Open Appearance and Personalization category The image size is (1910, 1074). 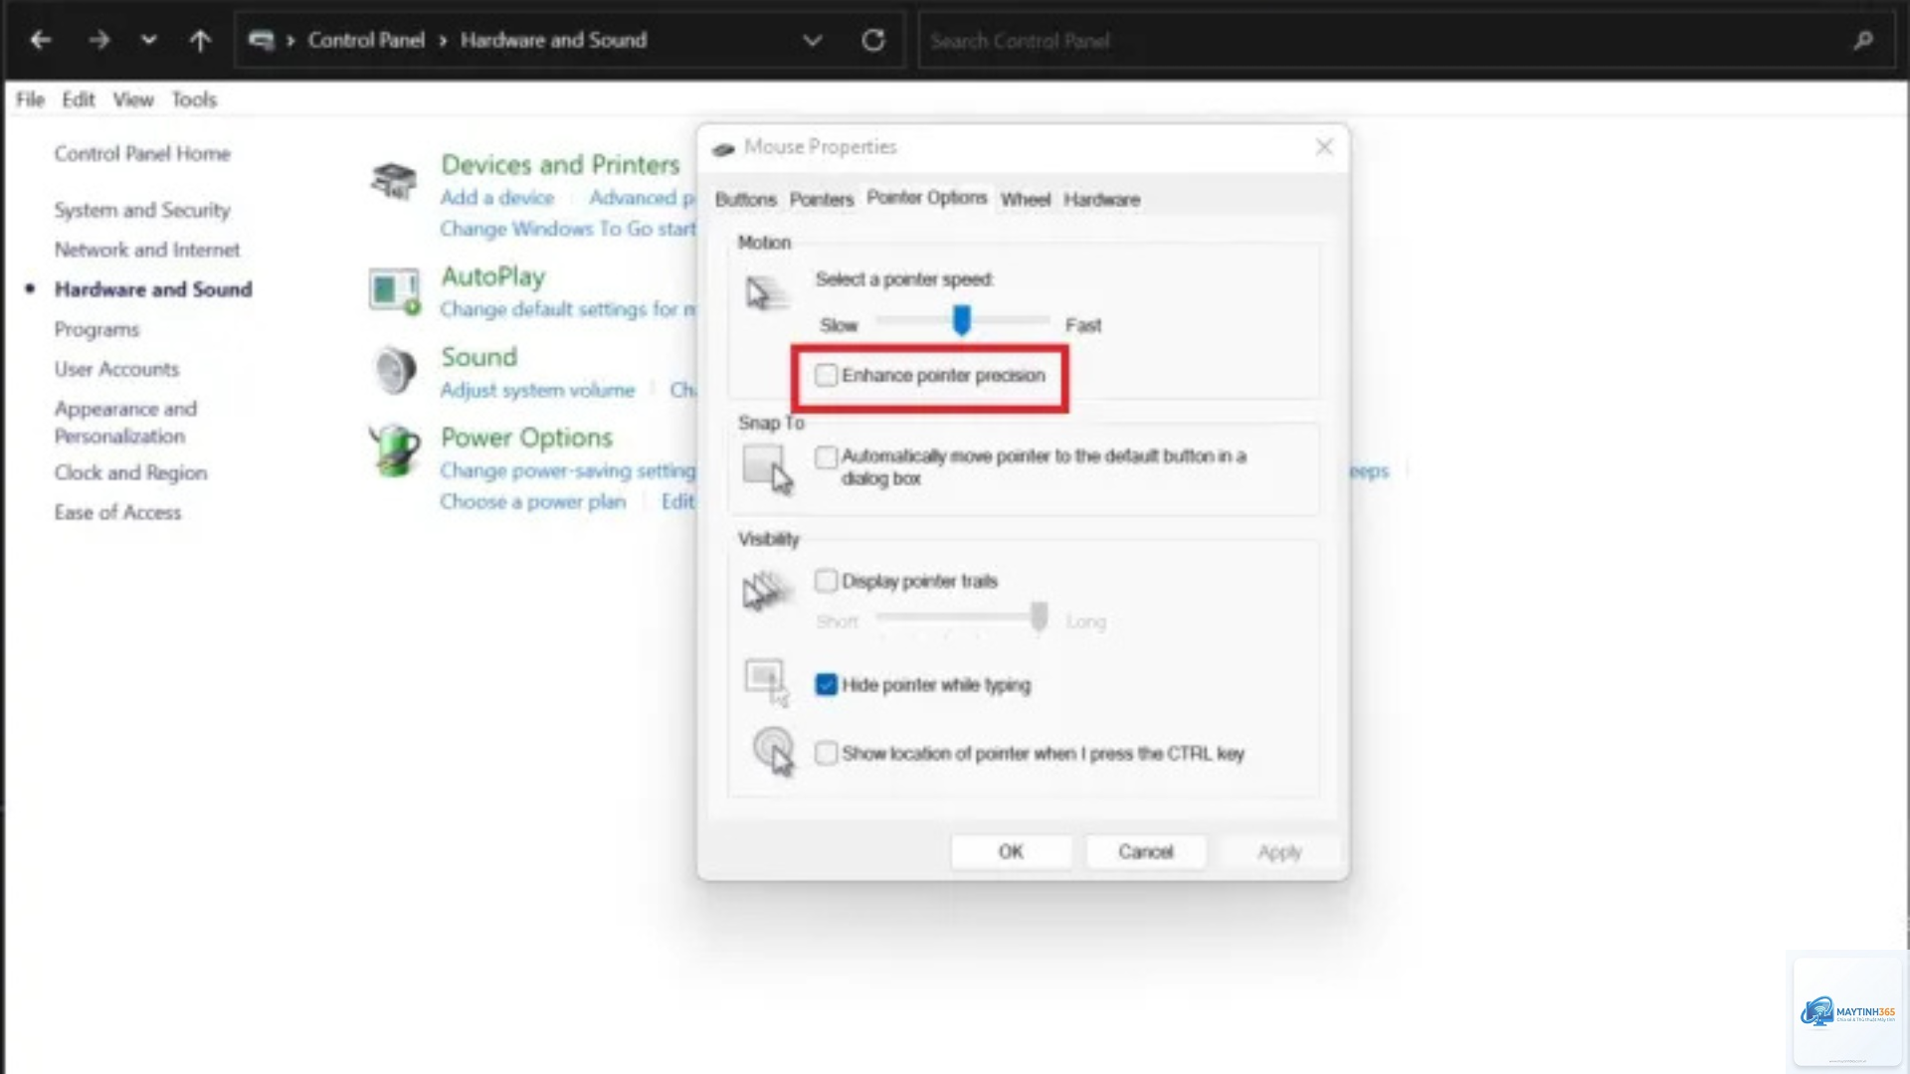click(x=125, y=423)
